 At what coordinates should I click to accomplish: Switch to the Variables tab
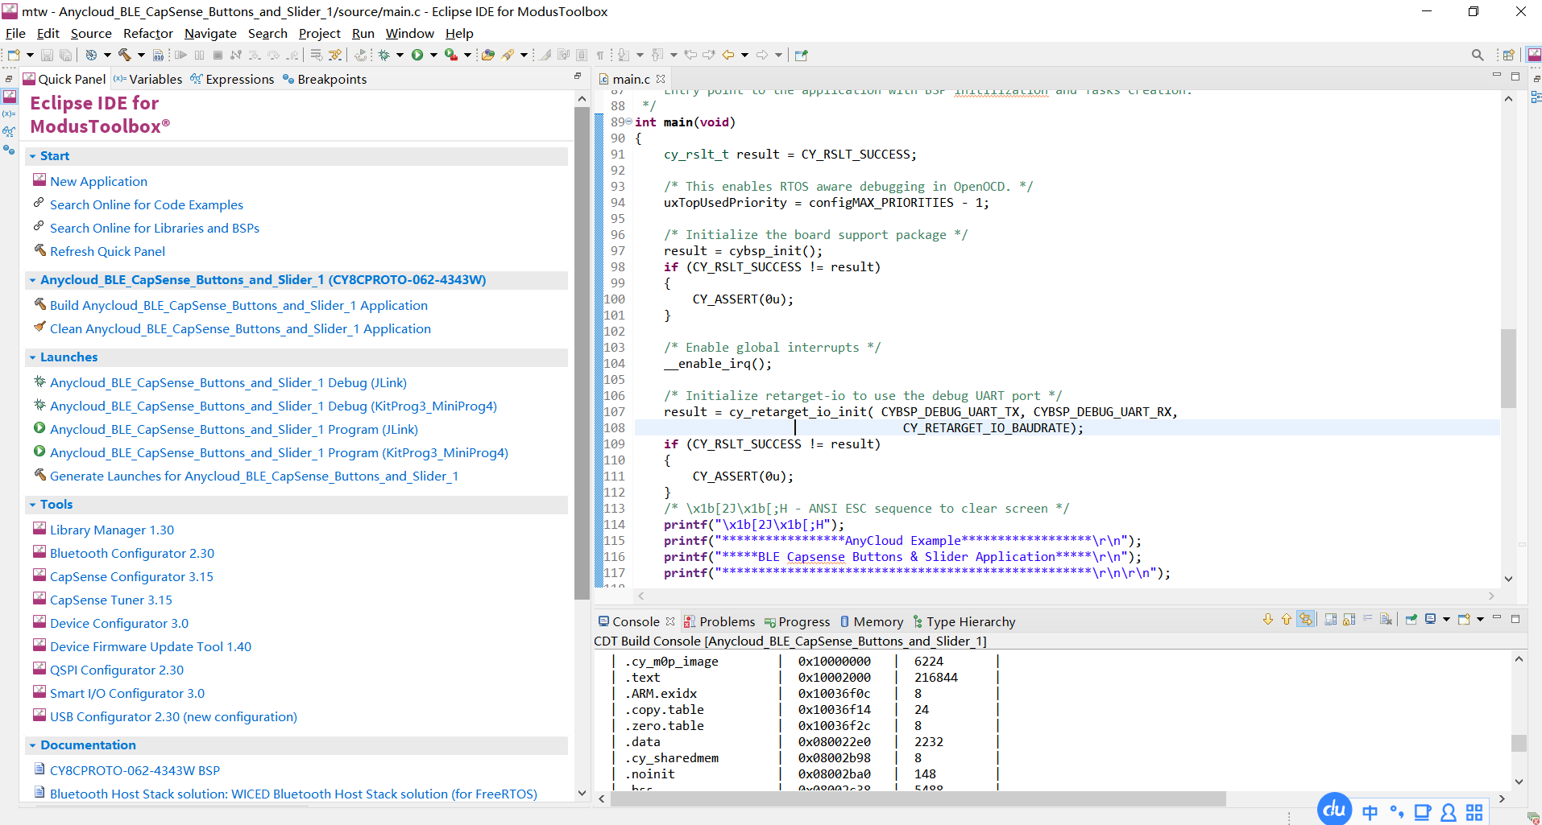147,79
